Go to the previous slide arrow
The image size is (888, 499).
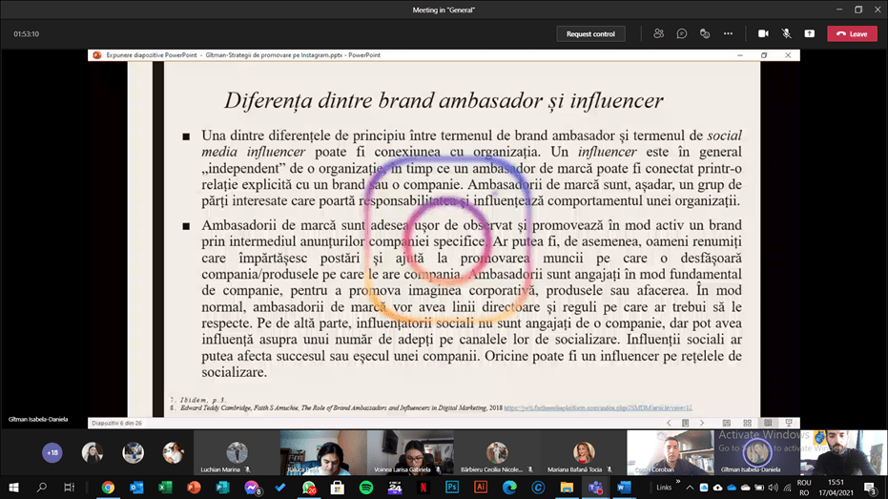(x=671, y=423)
